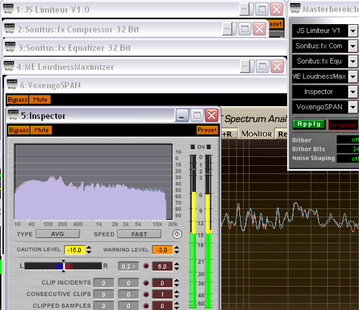This screenshot has width=359, height=310.
Task: Open the ME LoudnessMax slot dropdown
Action: click(353, 76)
